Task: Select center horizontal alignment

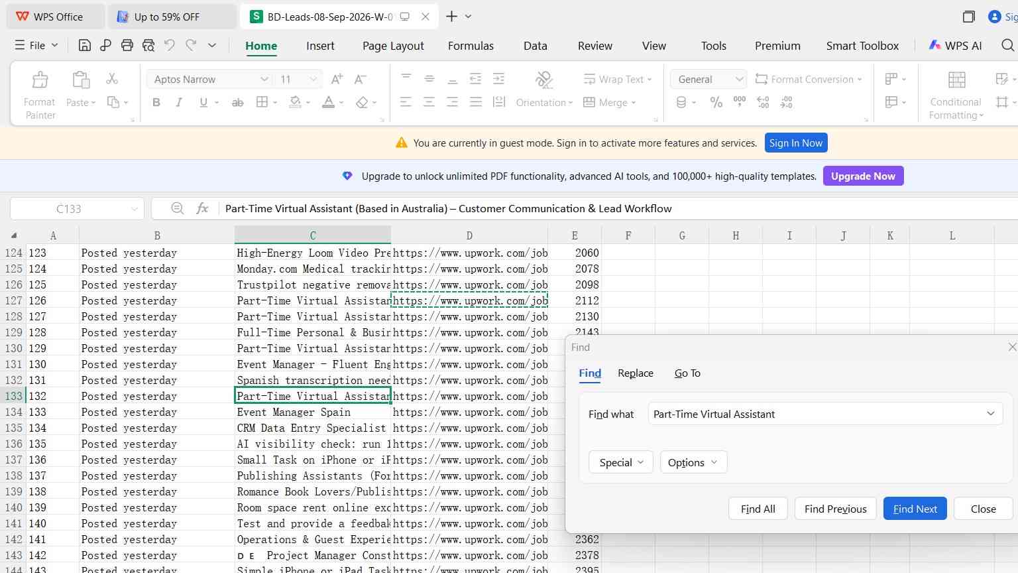Action: pyautogui.click(x=429, y=102)
